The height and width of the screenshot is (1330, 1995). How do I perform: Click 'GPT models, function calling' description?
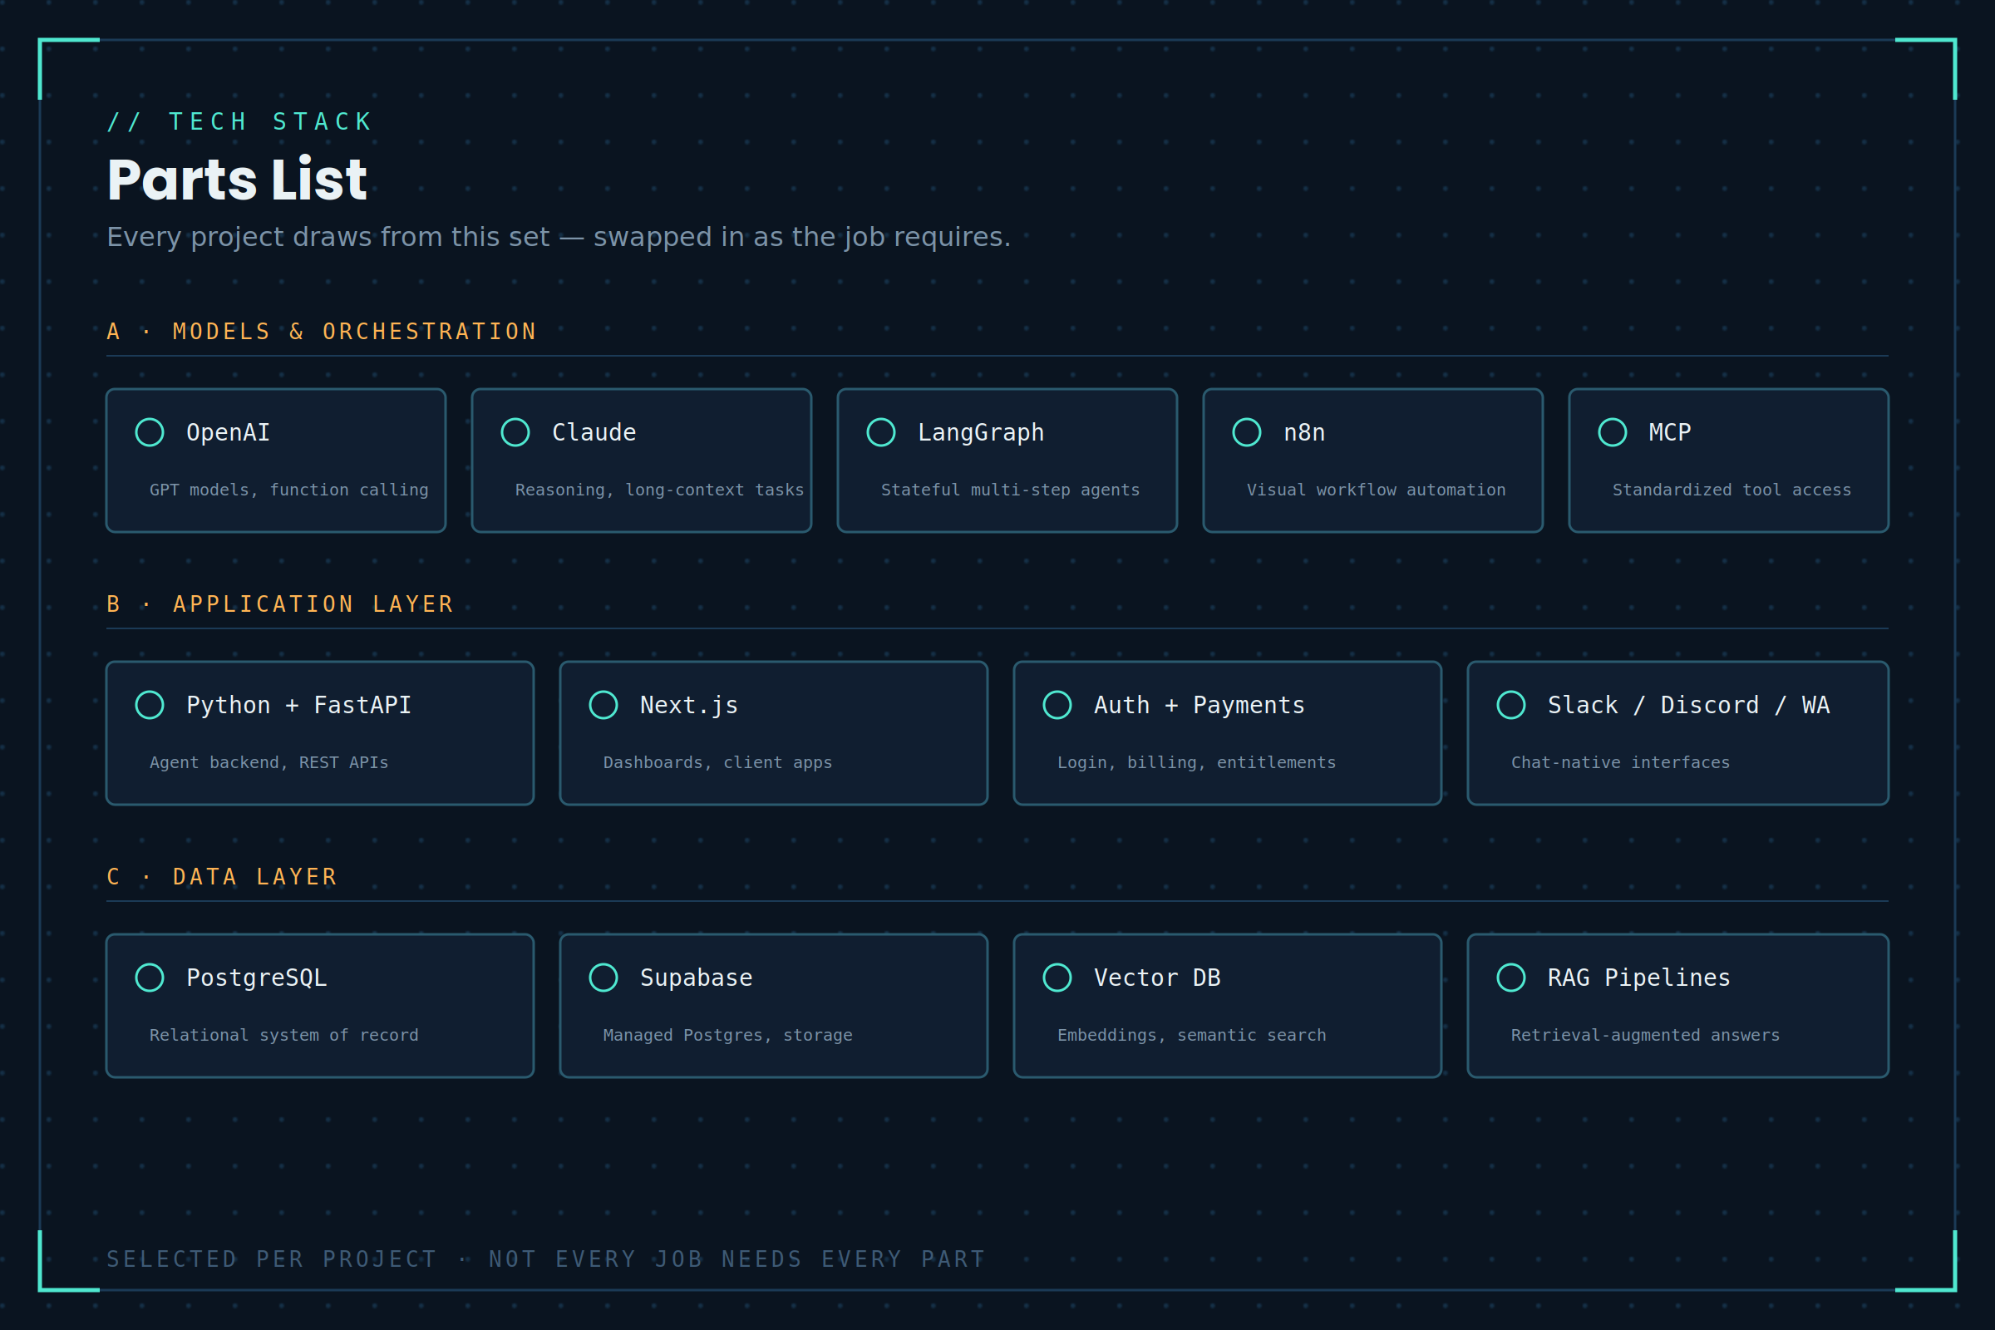[289, 490]
